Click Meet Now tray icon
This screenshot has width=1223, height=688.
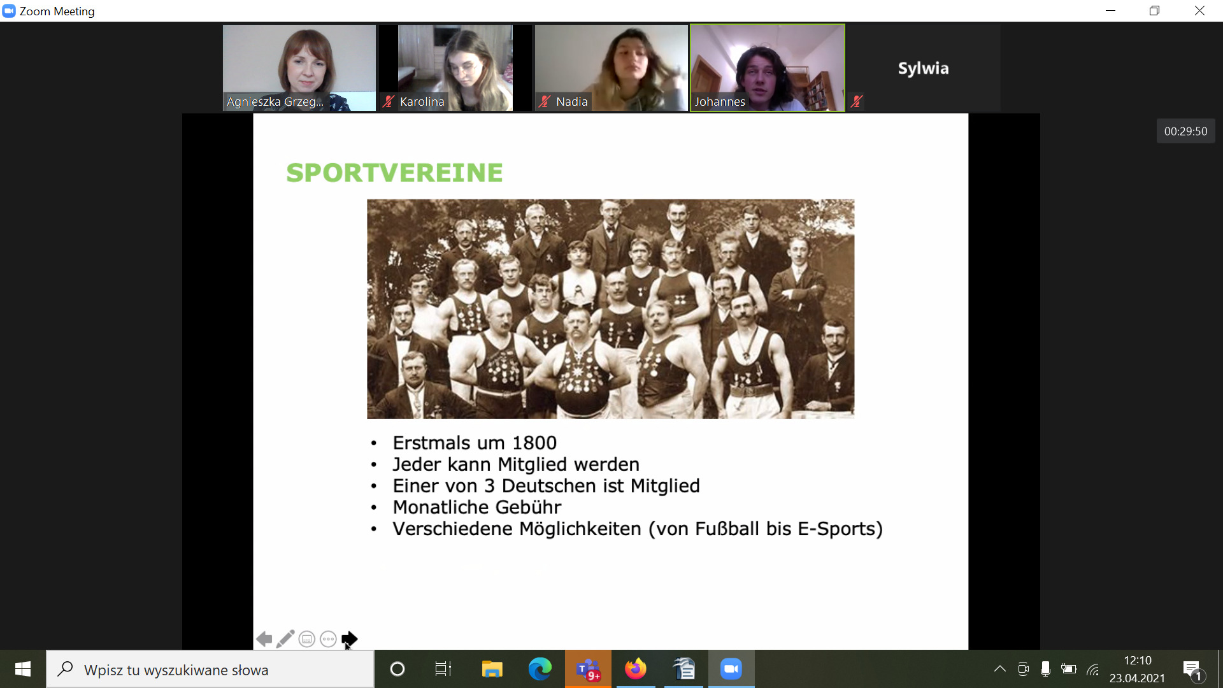pos(1023,669)
